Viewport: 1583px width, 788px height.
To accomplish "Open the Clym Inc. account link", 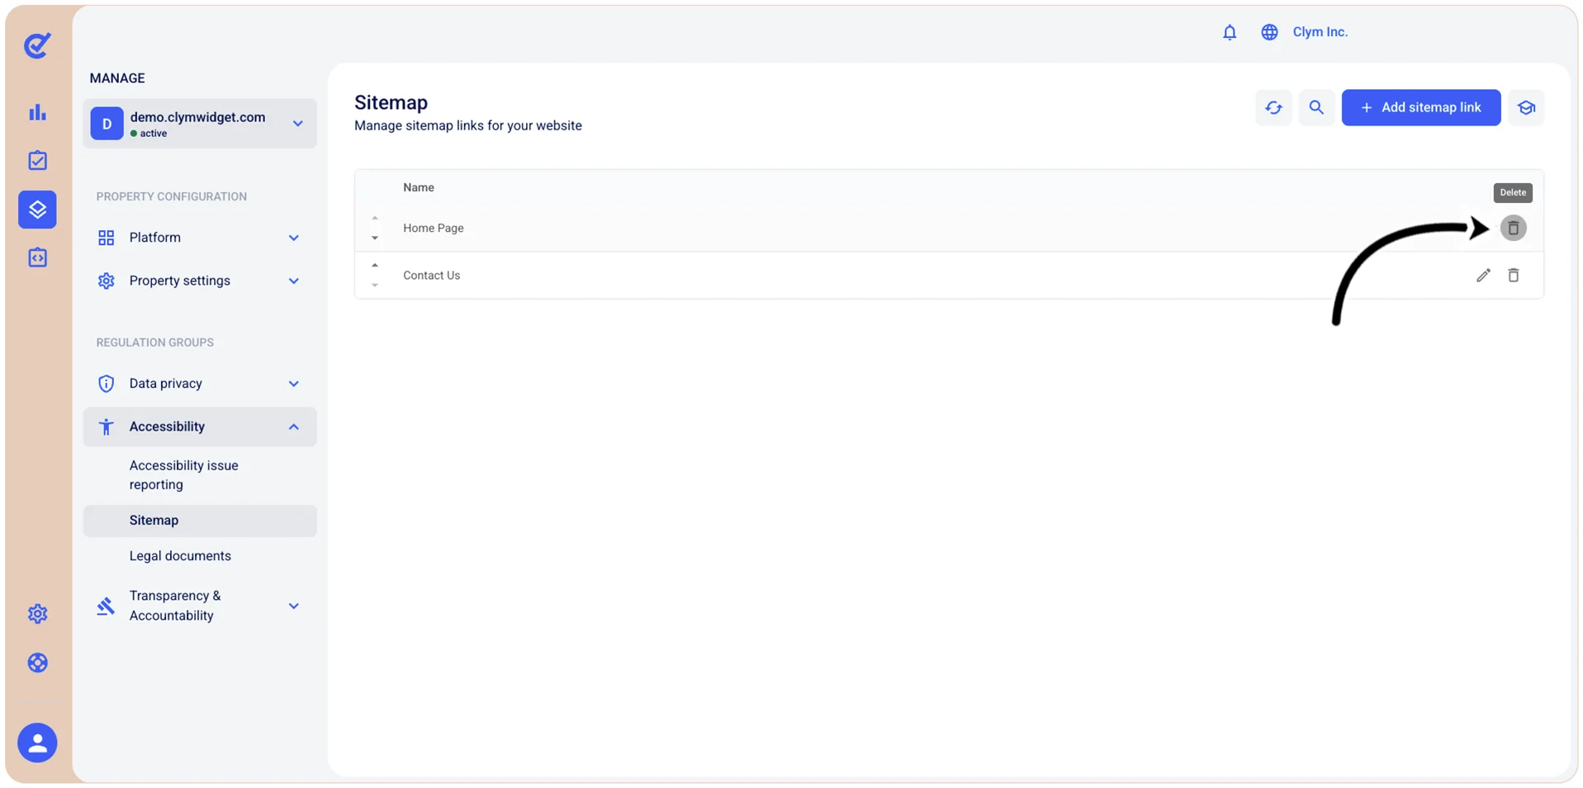I will pyautogui.click(x=1320, y=32).
